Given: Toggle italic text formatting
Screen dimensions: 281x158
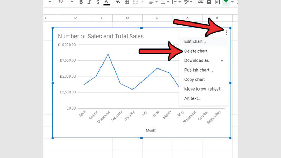Looking at the screenshot, I should click(x=90, y=2).
